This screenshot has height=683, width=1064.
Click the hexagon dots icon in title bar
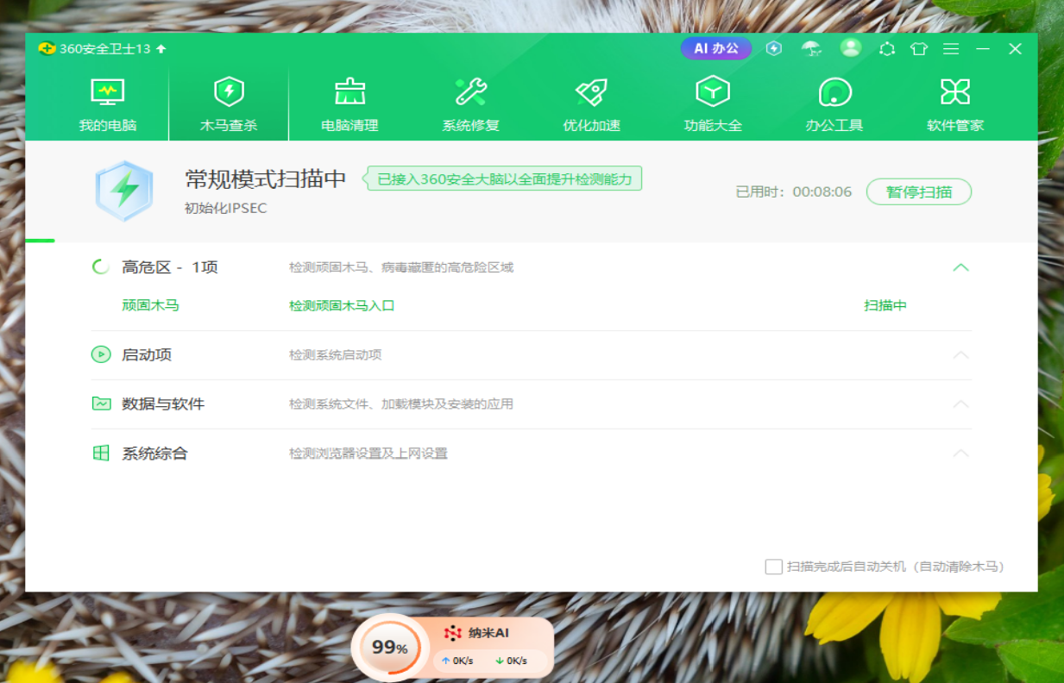click(887, 49)
